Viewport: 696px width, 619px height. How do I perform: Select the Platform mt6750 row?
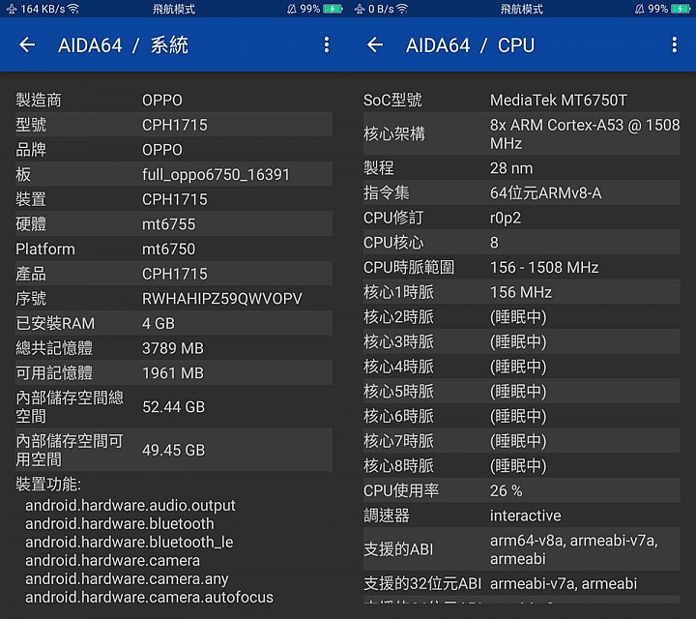pyautogui.click(x=174, y=250)
